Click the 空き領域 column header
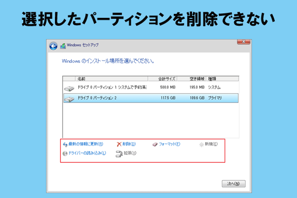Viewport: 297px width, 198px height. (x=192, y=79)
